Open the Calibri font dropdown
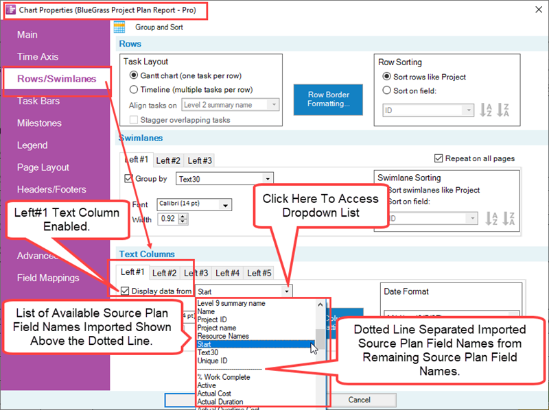549x410 pixels. tap(226, 205)
